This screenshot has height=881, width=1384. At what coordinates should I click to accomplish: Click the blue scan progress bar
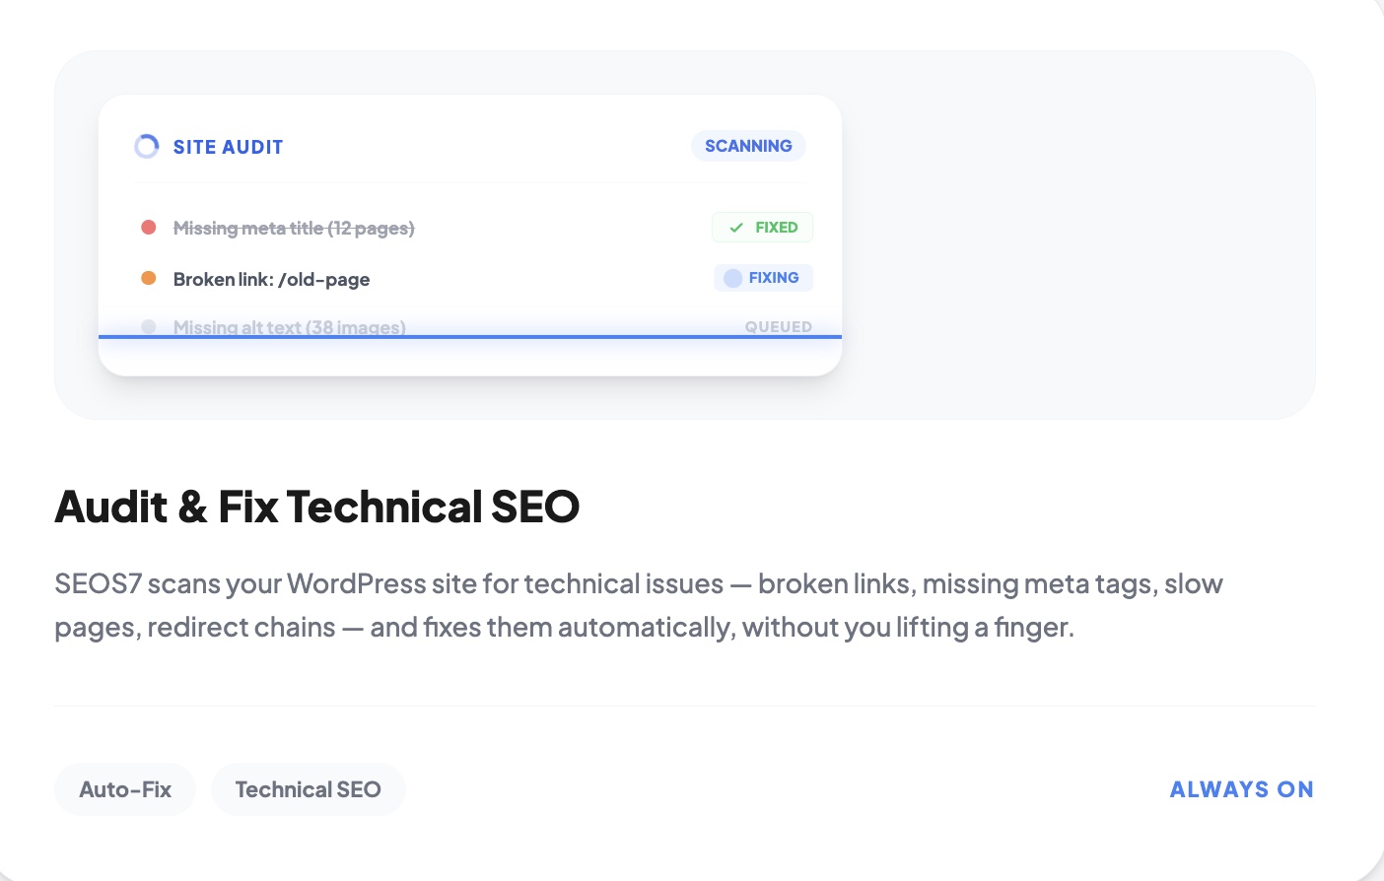470,337
